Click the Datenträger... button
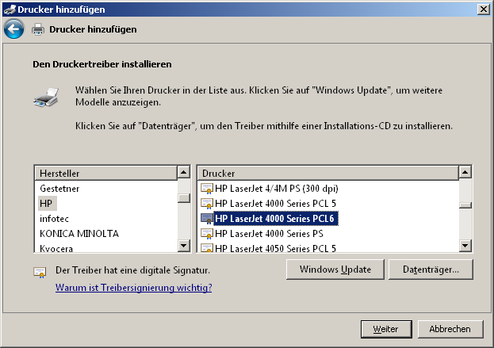Viewport: 494px width, 348px height. point(431,270)
